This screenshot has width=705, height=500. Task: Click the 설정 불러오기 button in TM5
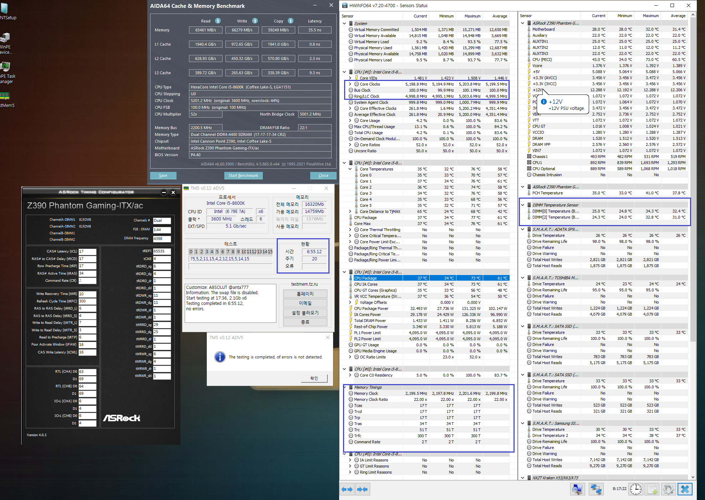point(305,313)
